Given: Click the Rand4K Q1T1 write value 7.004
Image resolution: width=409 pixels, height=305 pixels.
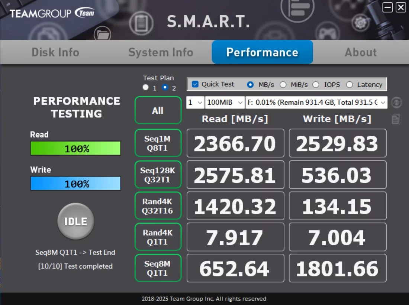Looking at the screenshot, I should point(338,237).
